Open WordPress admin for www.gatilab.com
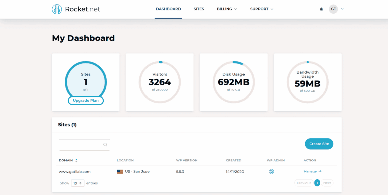388x195 pixels. pyautogui.click(x=271, y=171)
